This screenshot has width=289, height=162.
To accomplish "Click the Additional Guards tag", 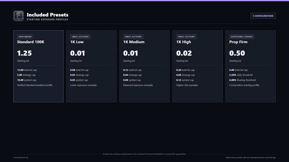I will 242,37.
